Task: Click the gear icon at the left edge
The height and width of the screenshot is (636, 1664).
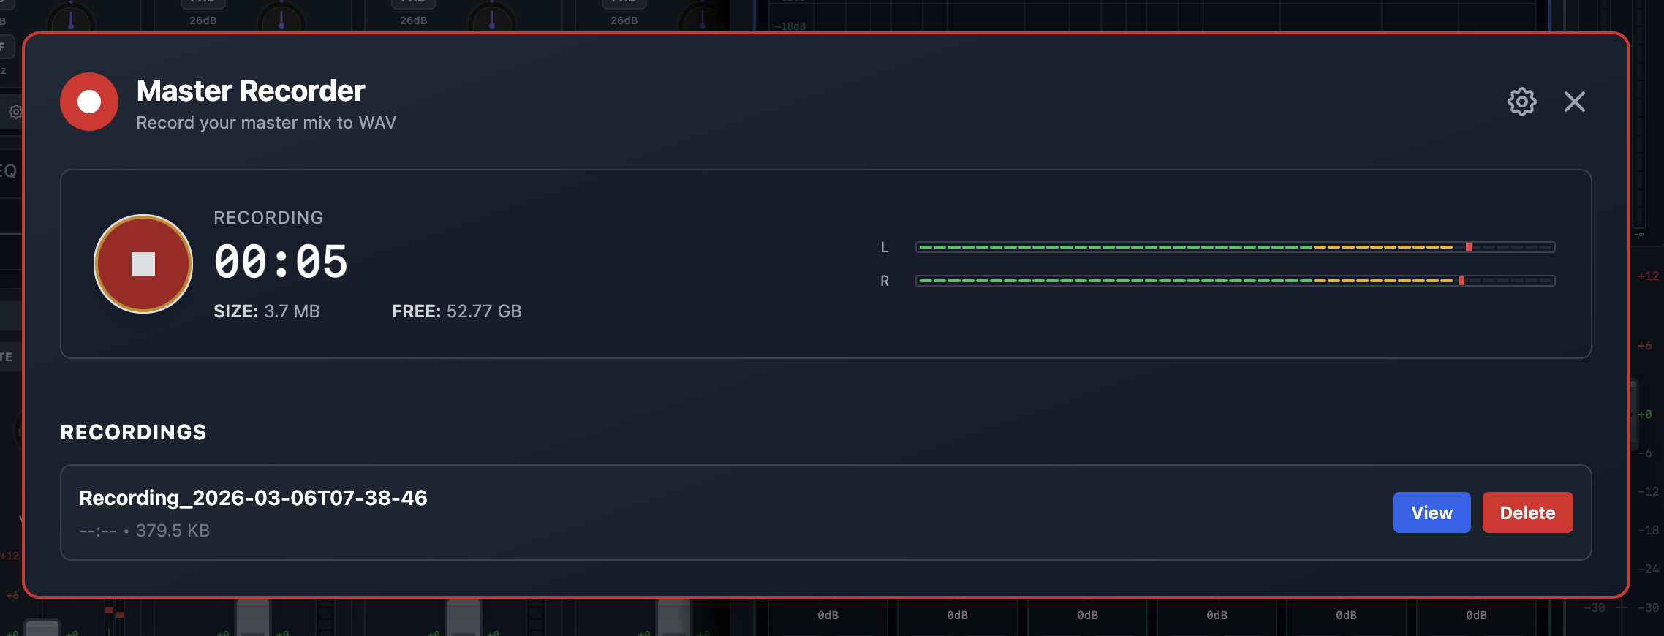Action: 15,112
